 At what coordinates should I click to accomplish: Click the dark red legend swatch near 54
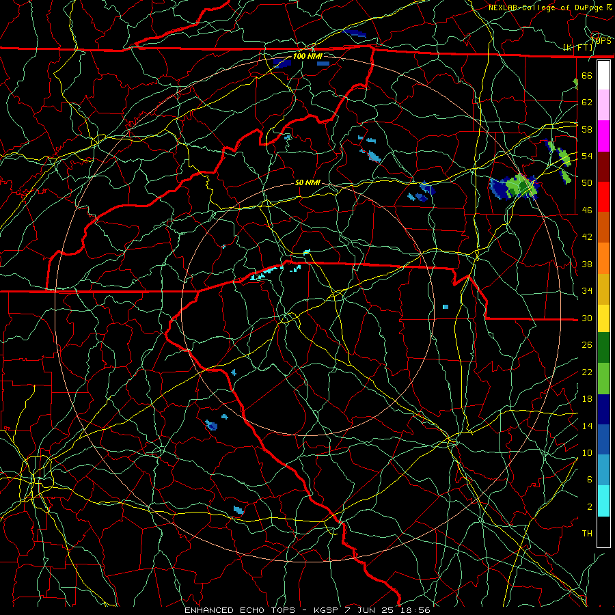click(x=603, y=167)
